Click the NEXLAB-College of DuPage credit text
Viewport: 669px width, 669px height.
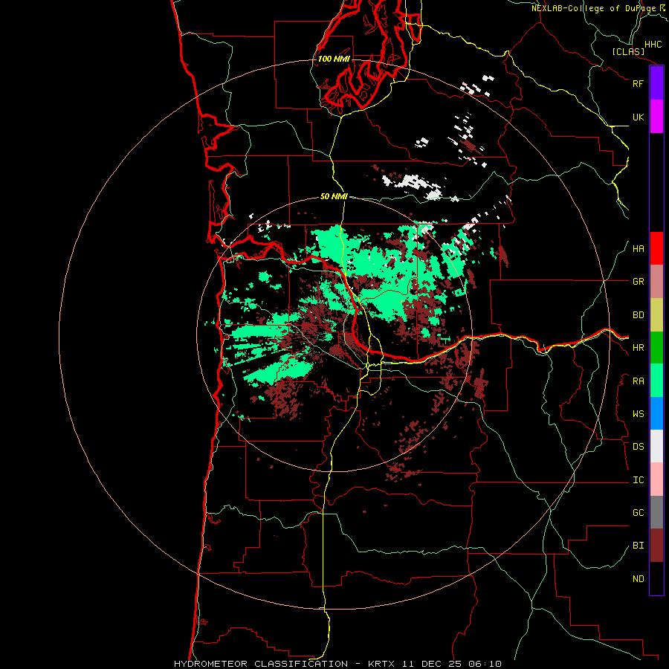point(598,8)
